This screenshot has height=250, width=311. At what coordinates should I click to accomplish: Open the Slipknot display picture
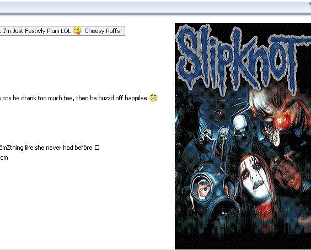pos(243,136)
